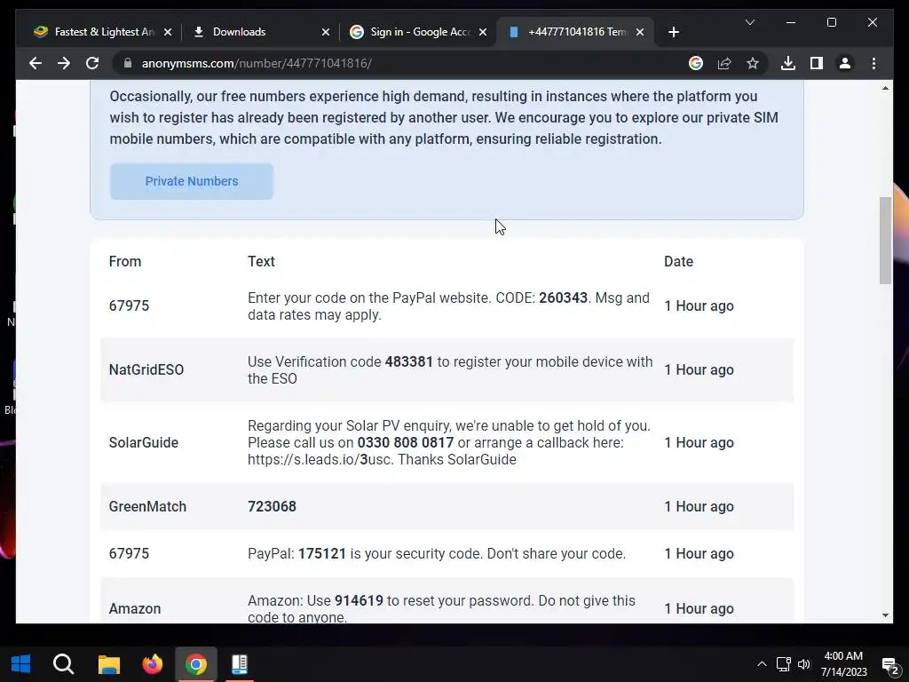Click sender Amazon
The height and width of the screenshot is (682, 909).
(x=135, y=608)
